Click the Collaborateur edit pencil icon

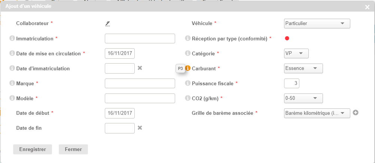[x=107, y=24]
